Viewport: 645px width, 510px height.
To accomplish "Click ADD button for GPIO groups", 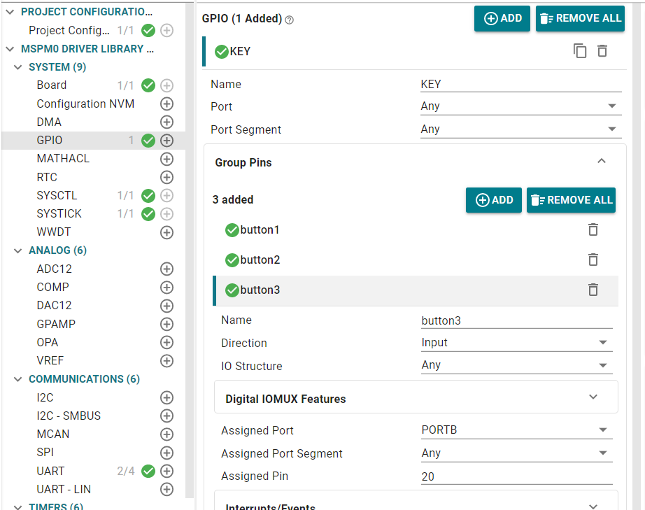I will (x=502, y=18).
